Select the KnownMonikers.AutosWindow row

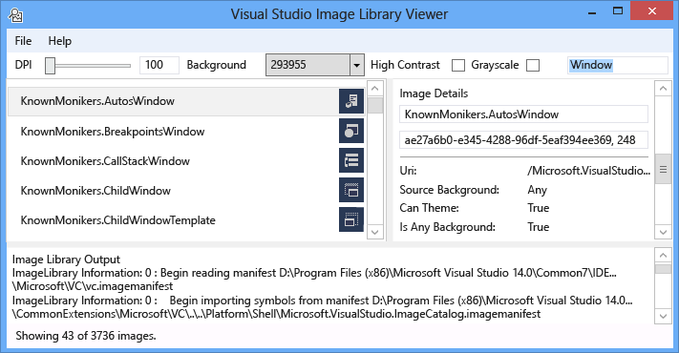186,101
